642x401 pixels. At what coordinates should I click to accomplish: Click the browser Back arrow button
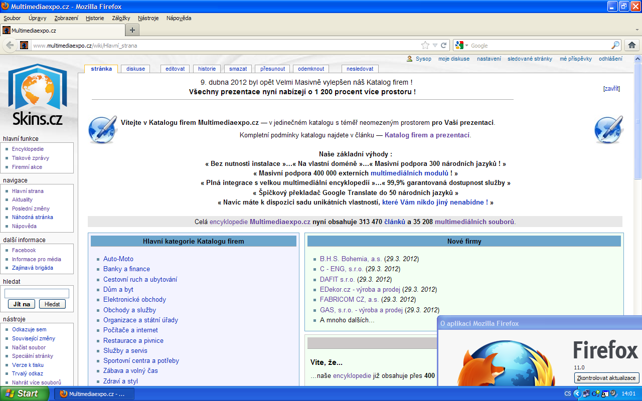click(x=10, y=45)
